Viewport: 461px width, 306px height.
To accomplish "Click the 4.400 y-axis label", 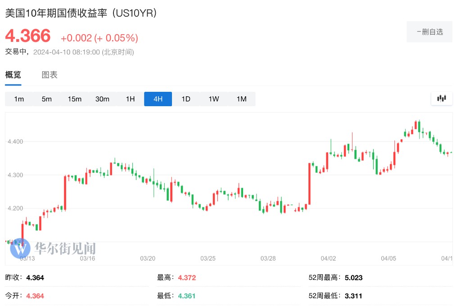I will pyautogui.click(x=15, y=142).
